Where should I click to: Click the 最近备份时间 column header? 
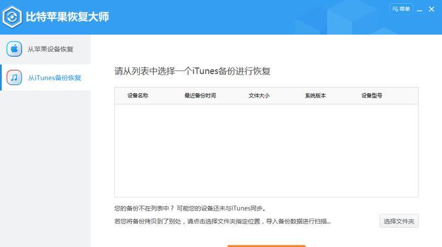coord(200,96)
